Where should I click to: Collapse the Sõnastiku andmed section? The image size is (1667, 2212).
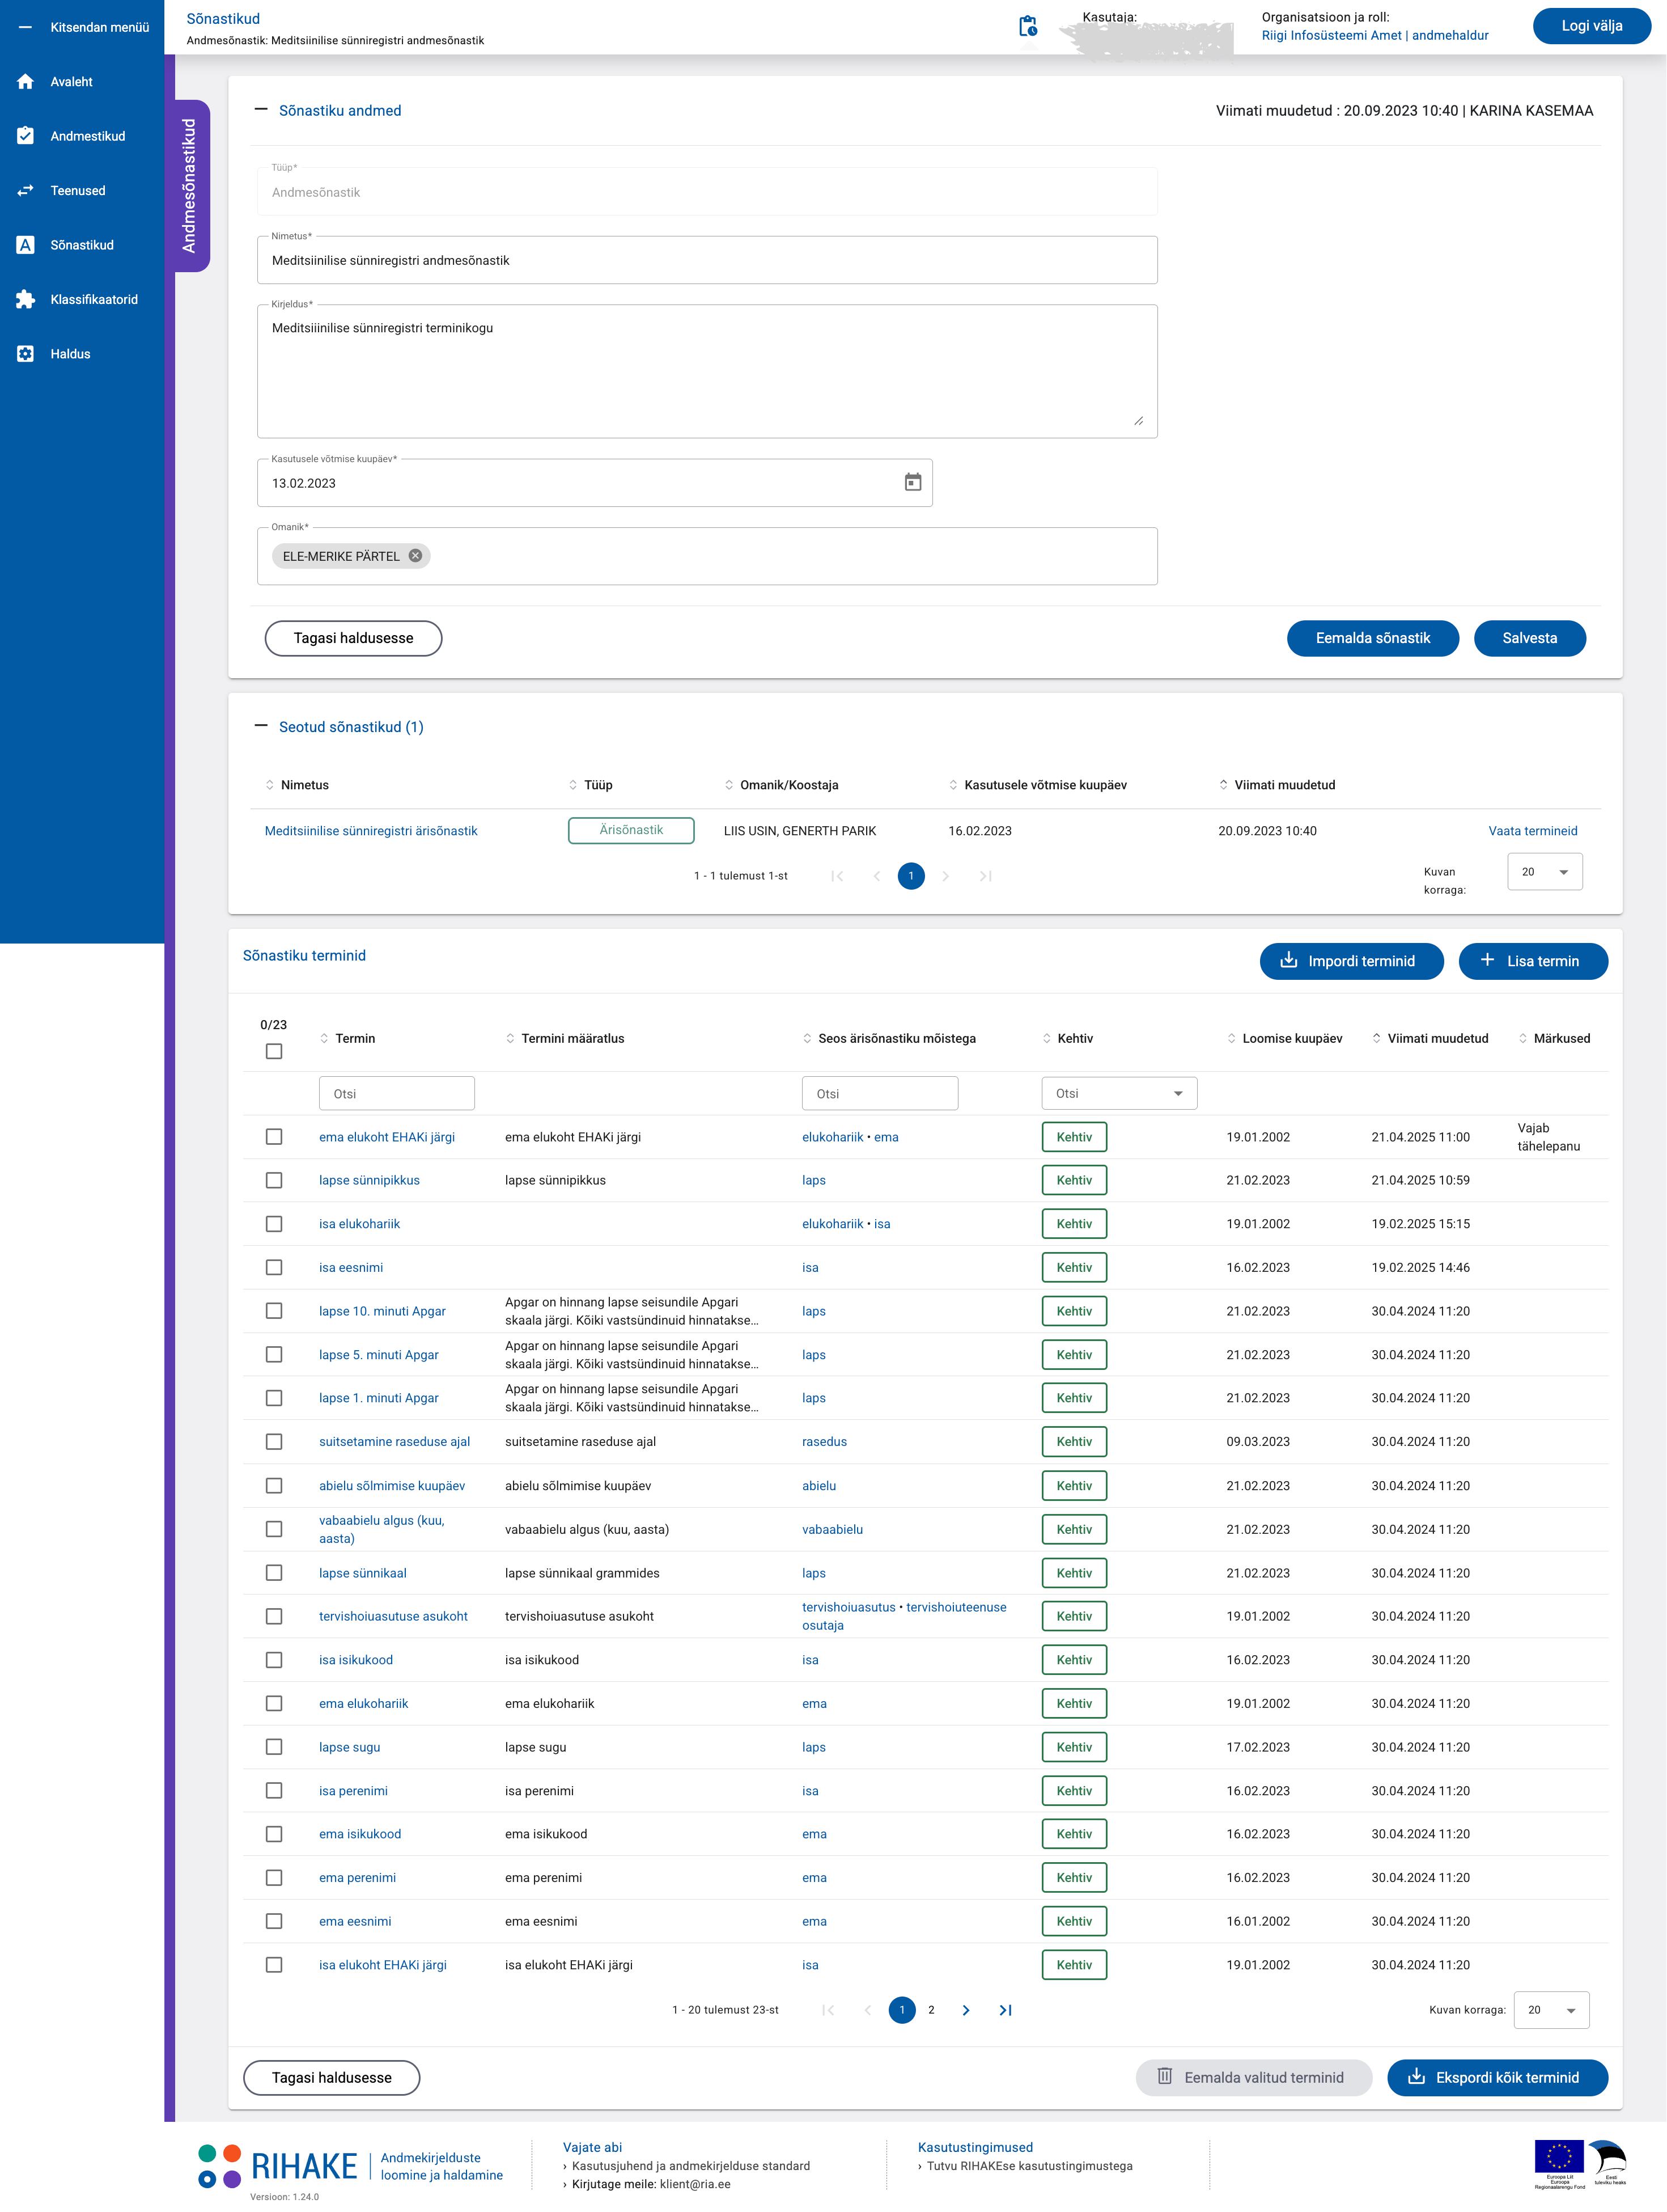click(x=261, y=110)
